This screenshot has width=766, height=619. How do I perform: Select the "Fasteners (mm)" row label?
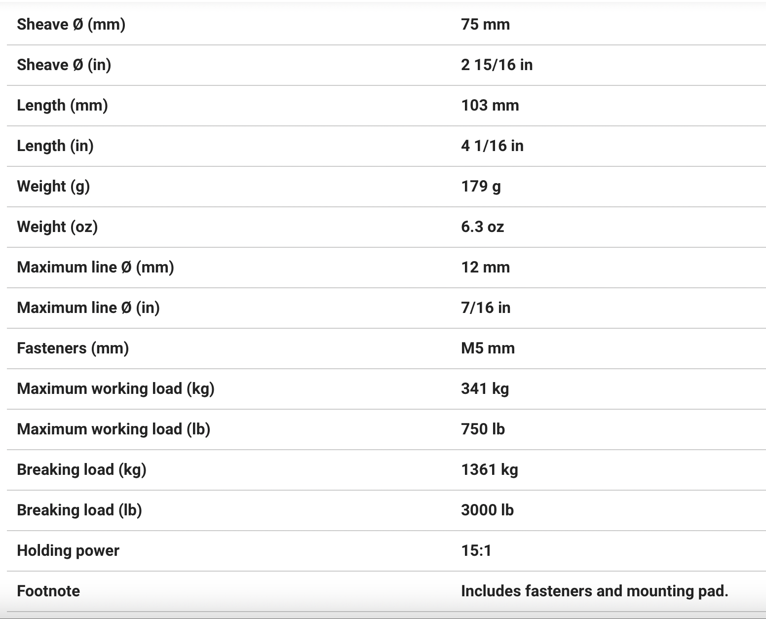click(73, 348)
